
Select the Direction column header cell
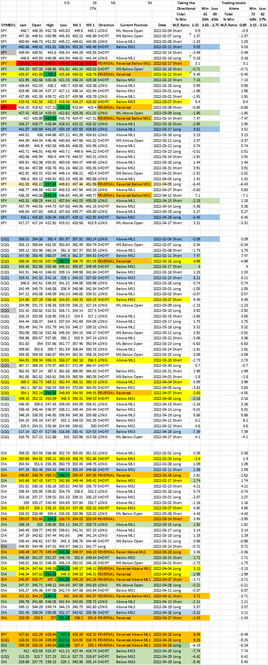(x=106, y=25)
